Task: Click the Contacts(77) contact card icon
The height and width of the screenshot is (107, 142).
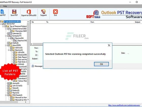Action: point(11,36)
